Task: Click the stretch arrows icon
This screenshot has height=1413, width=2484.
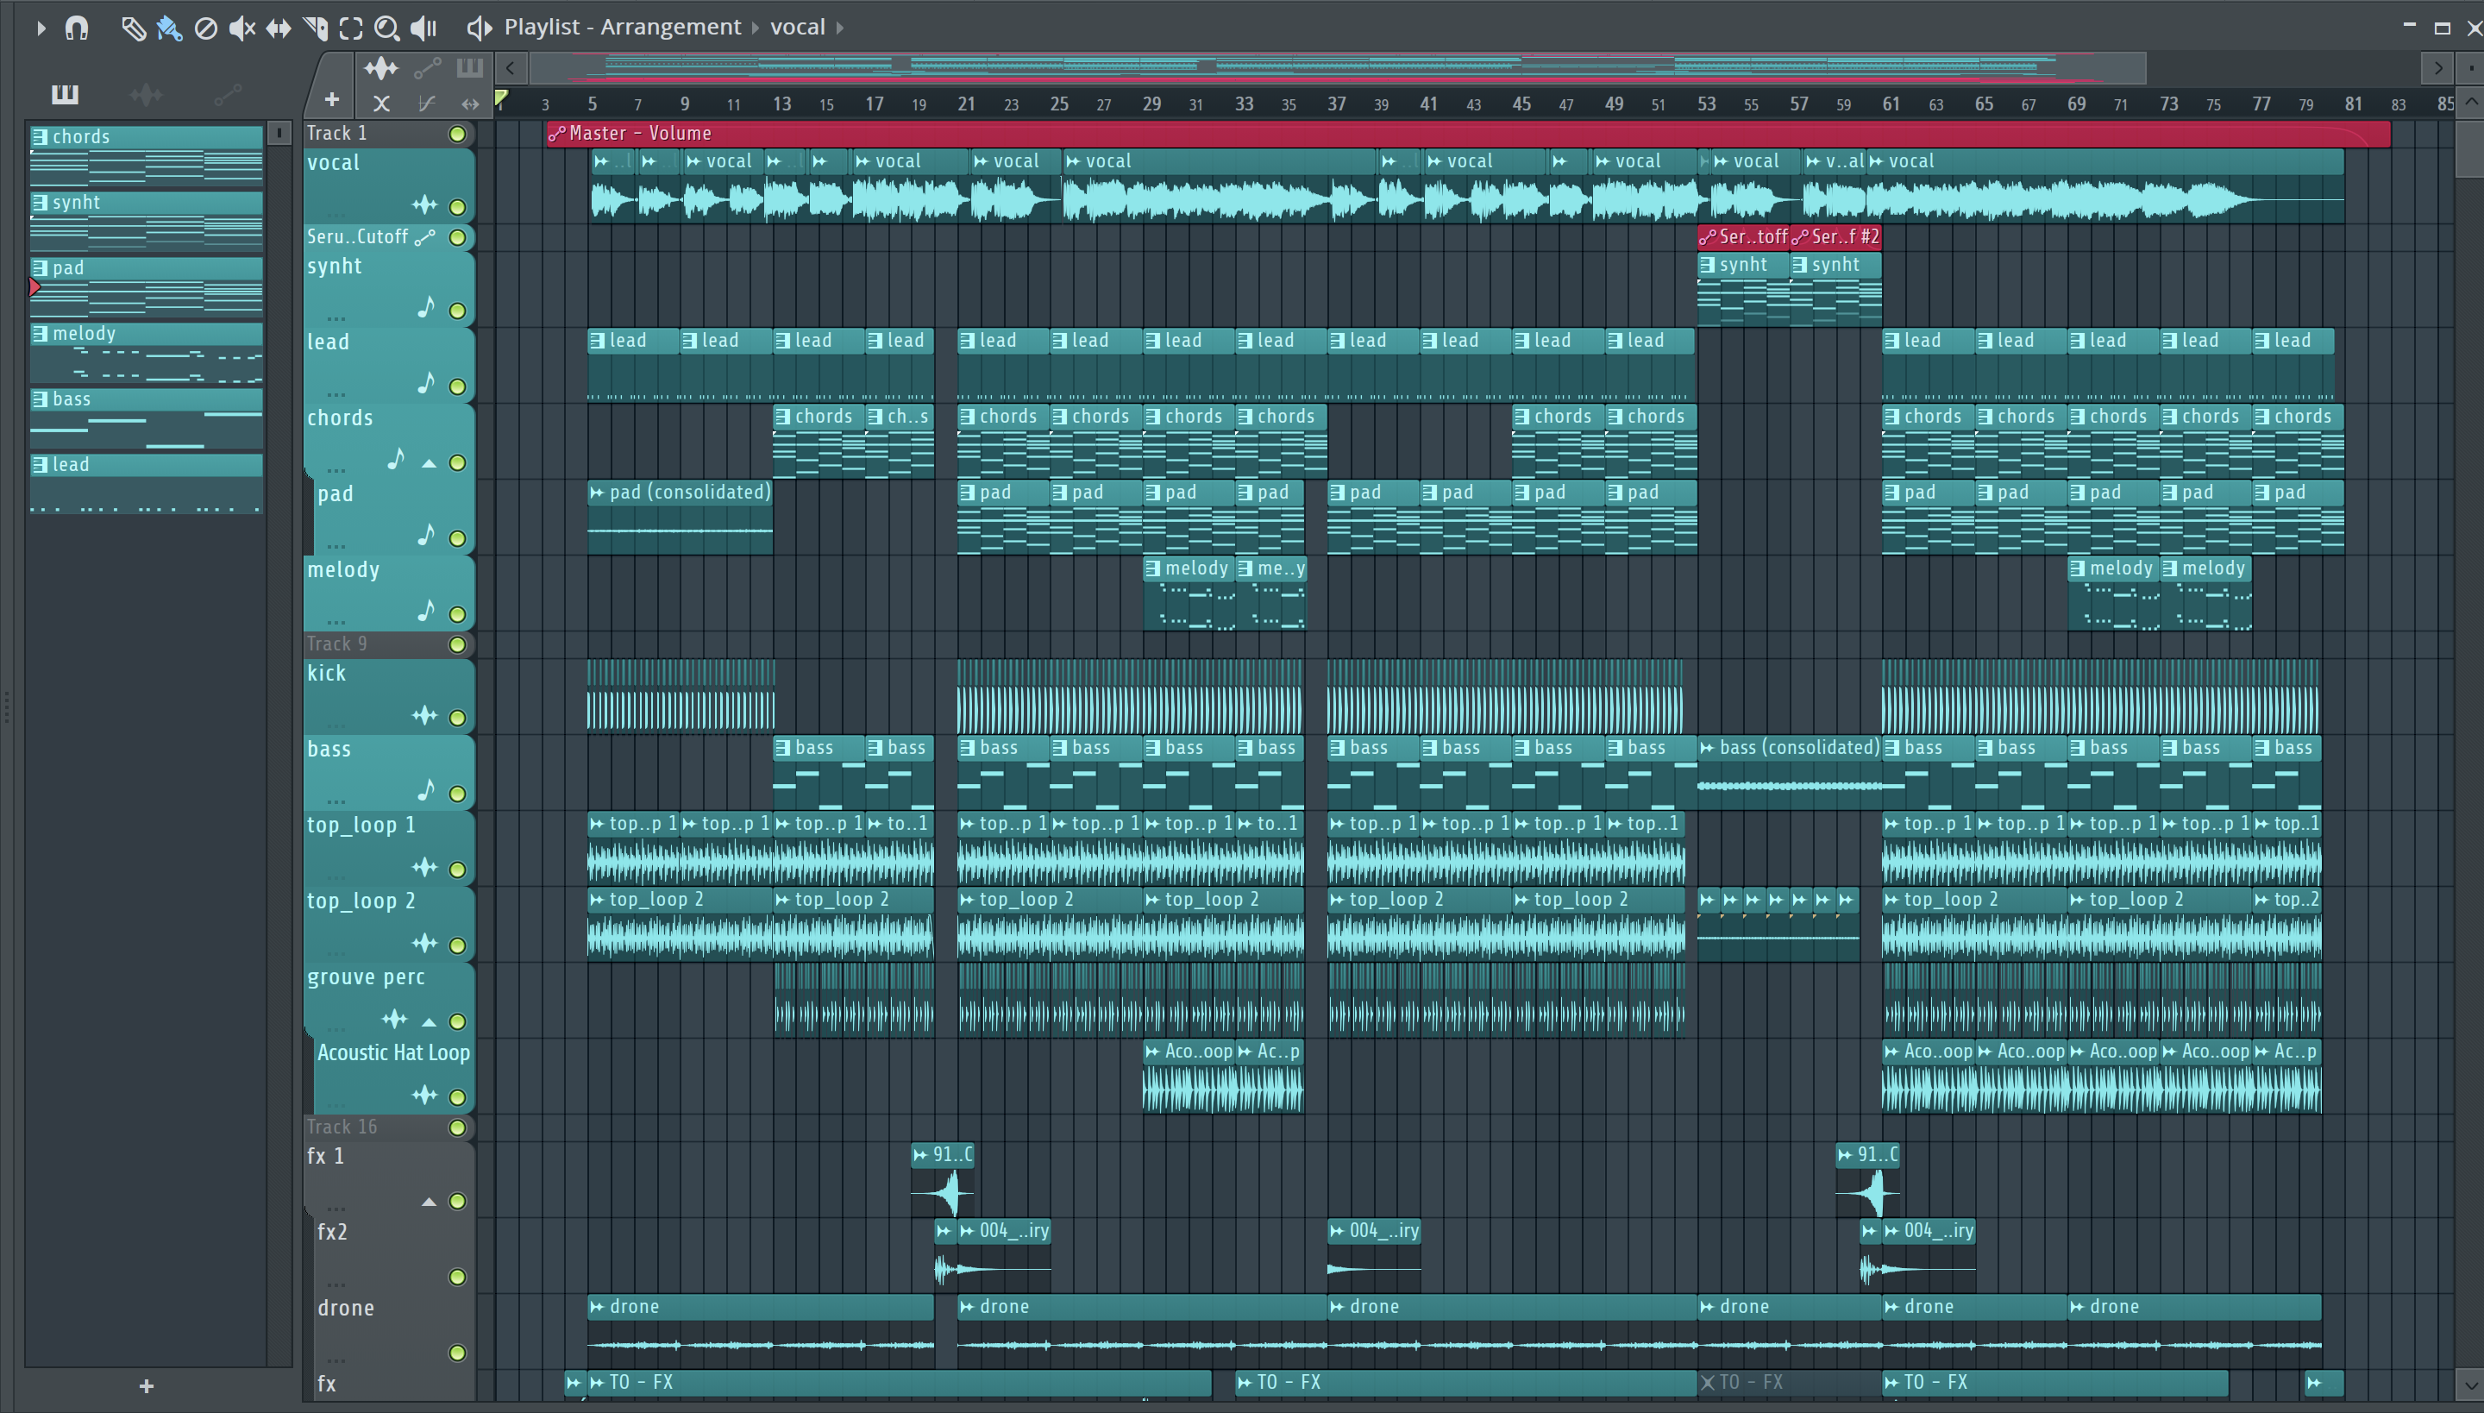Action: coord(471,103)
